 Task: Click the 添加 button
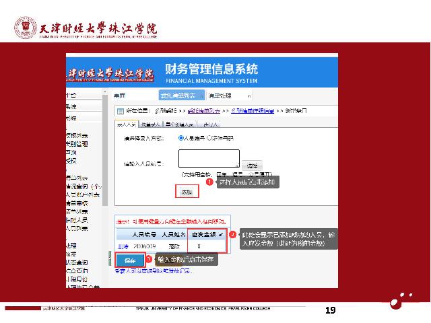click(x=187, y=192)
